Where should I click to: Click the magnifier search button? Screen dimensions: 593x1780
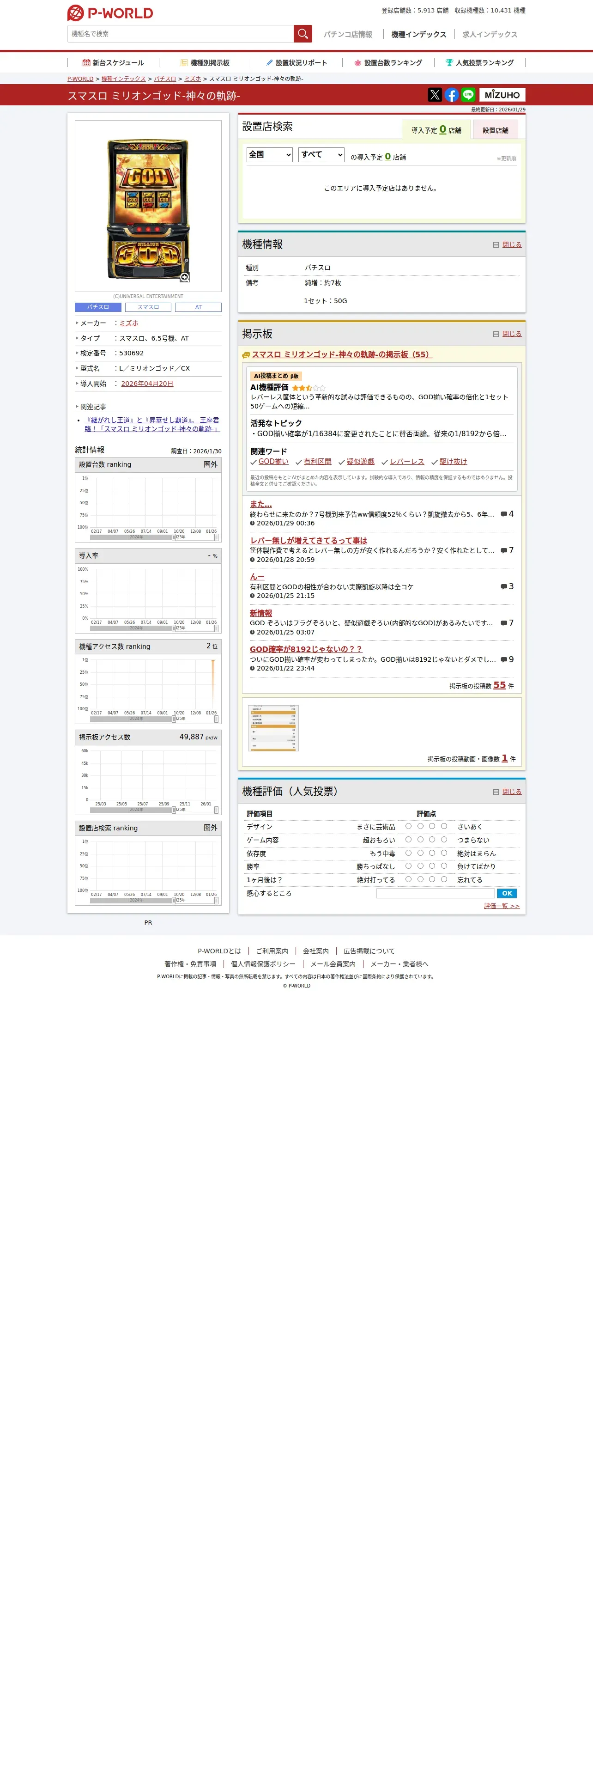click(303, 34)
